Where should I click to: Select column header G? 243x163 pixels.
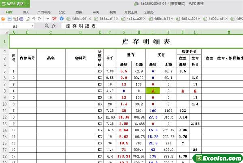click(124, 32)
